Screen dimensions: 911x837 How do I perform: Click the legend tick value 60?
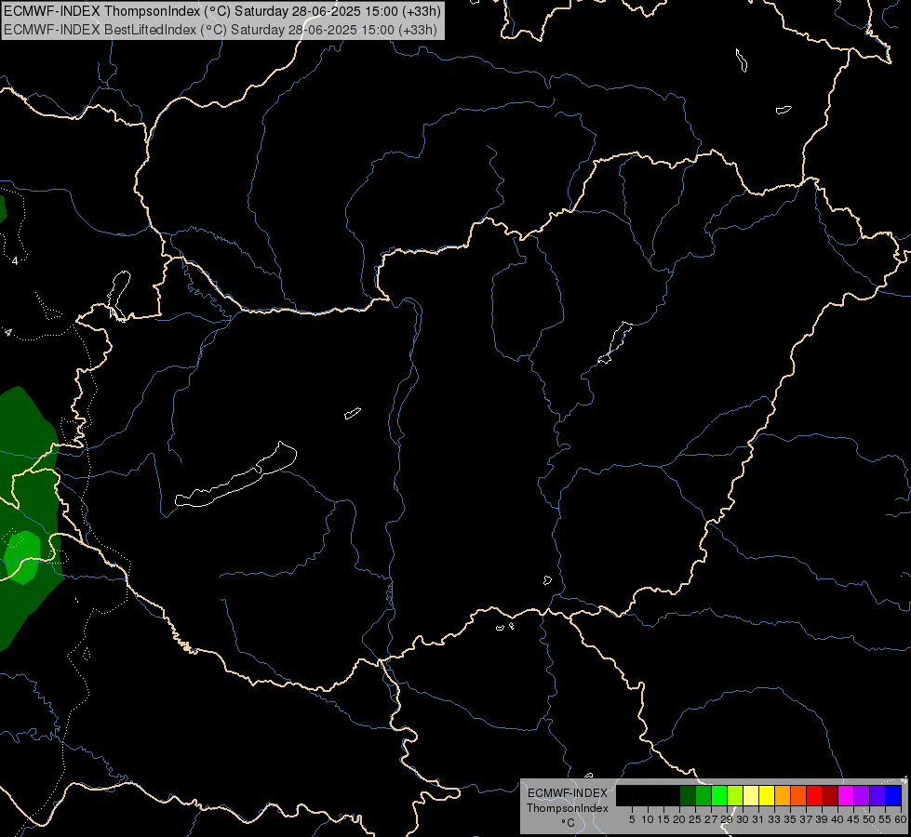click(901, 819)
